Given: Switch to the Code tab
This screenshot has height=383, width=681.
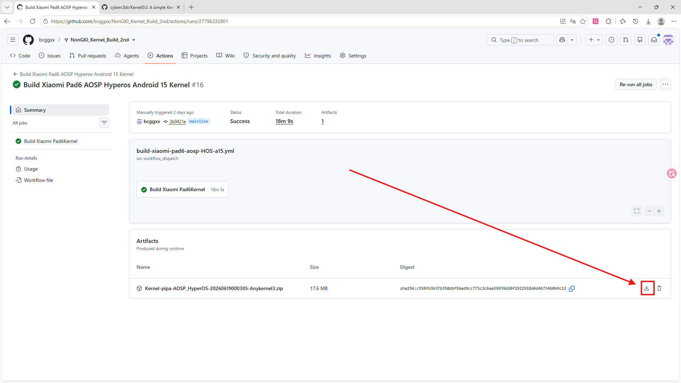Looking at the screenshot, I should click(x=20, y=56).
